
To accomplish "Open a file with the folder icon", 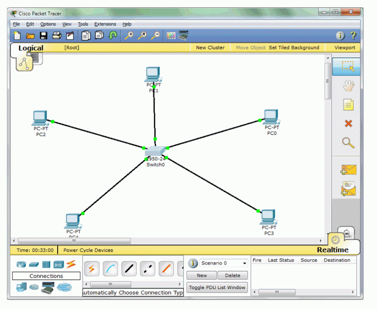I will [30, 36].
